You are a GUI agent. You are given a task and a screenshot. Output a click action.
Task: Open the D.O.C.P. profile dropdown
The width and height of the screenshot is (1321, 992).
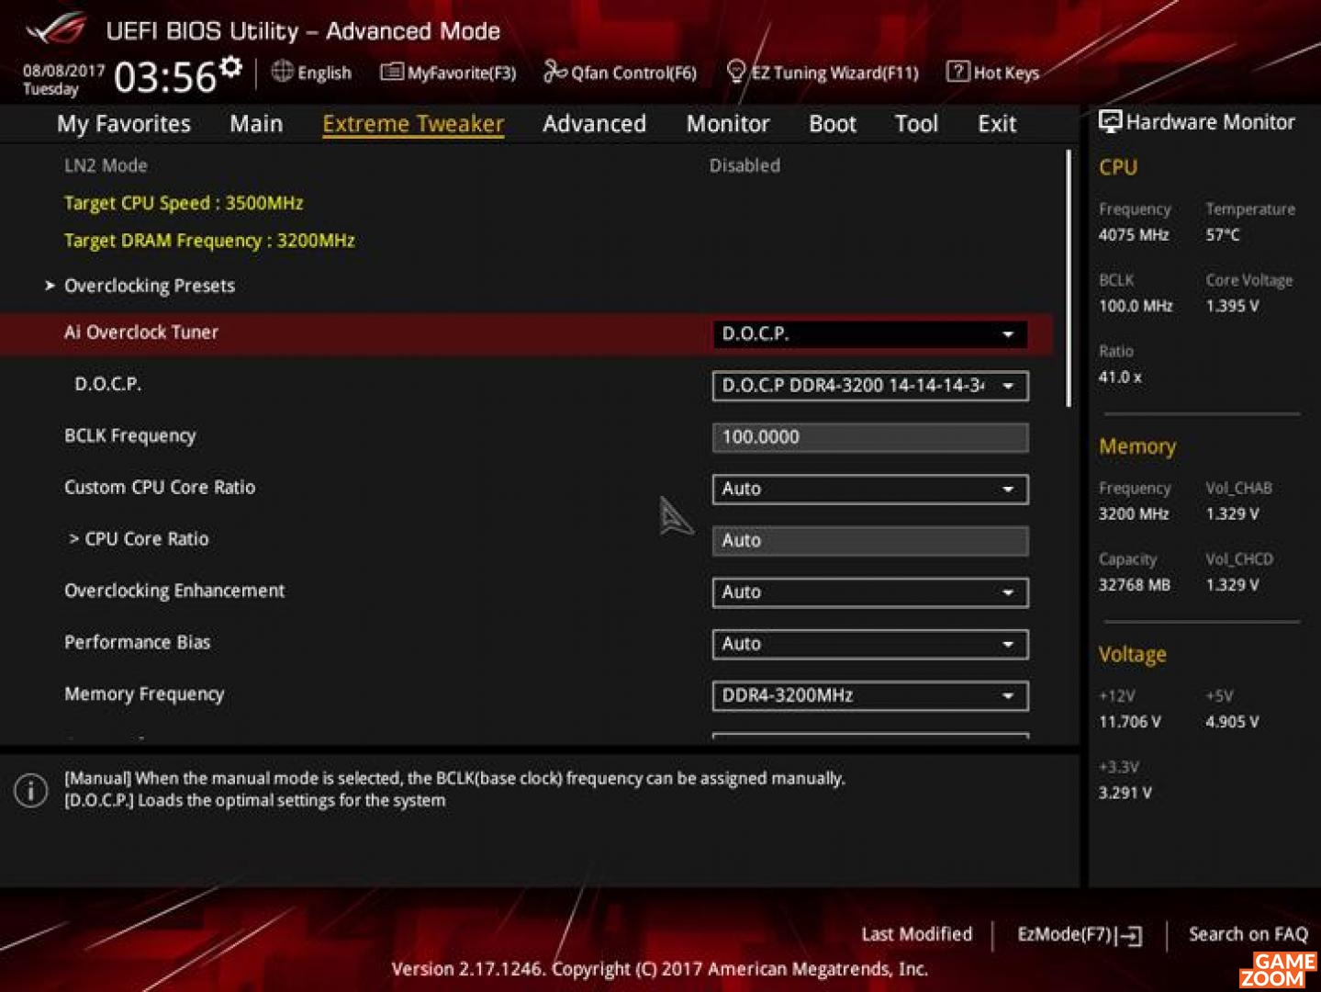click(869, 386)
